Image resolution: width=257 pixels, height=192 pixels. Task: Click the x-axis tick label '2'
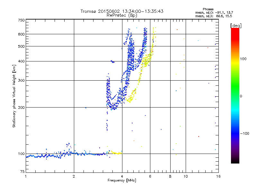coord(74,176)
